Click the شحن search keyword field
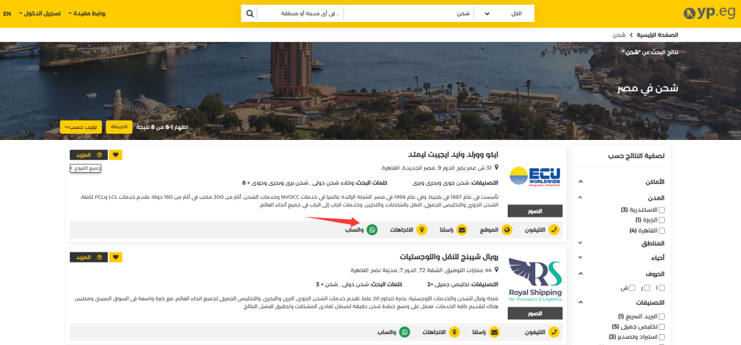This screenshot has height=345, width=741. [408, 13]
